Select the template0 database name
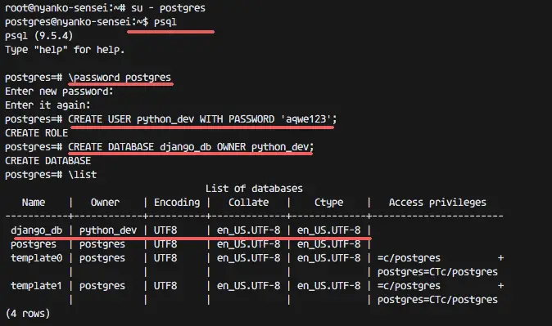This screenshot has width=552, height=326. point(36,258)
